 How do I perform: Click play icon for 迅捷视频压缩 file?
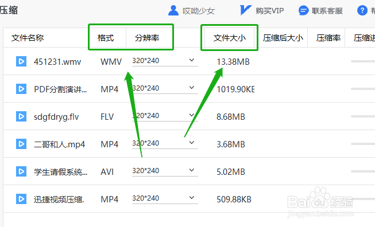(21, 199)
